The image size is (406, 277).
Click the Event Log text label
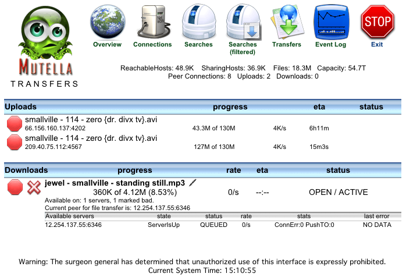331,45
